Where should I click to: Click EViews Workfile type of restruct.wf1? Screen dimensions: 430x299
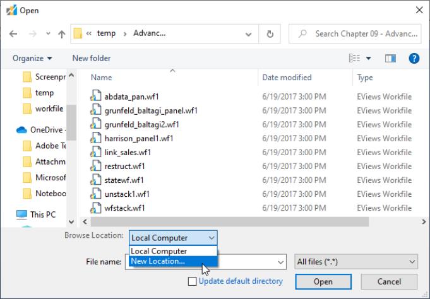(x=384, y=167)
